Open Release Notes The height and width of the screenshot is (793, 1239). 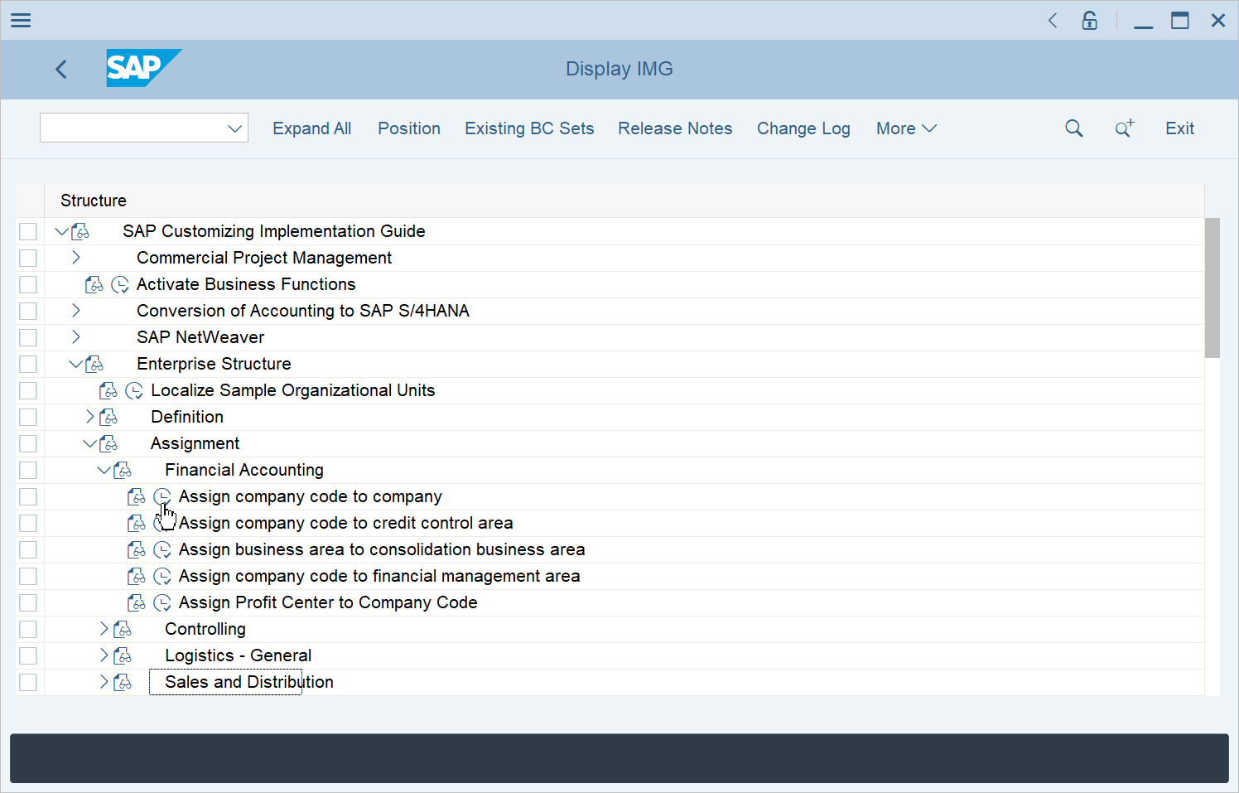(x=675, y=128)
